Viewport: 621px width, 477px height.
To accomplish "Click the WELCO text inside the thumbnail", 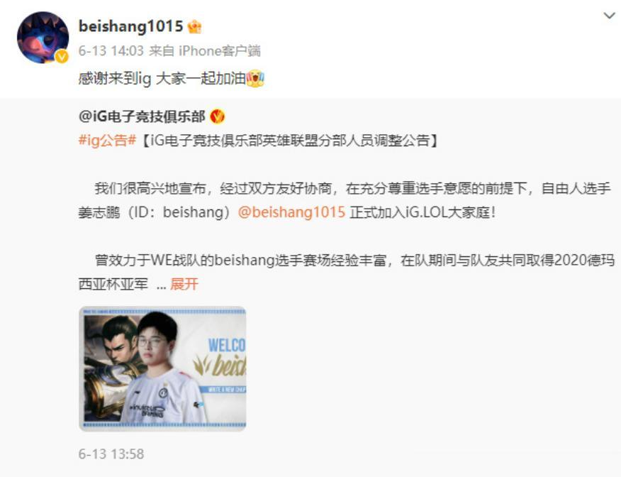I will 227,345.
